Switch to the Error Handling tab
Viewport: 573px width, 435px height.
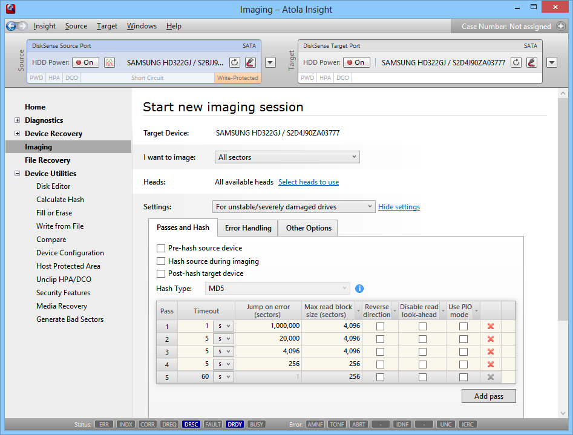248,228
